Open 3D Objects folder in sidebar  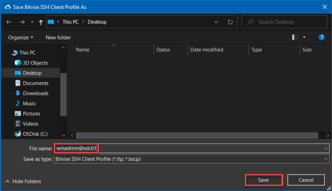click(35, 63)
